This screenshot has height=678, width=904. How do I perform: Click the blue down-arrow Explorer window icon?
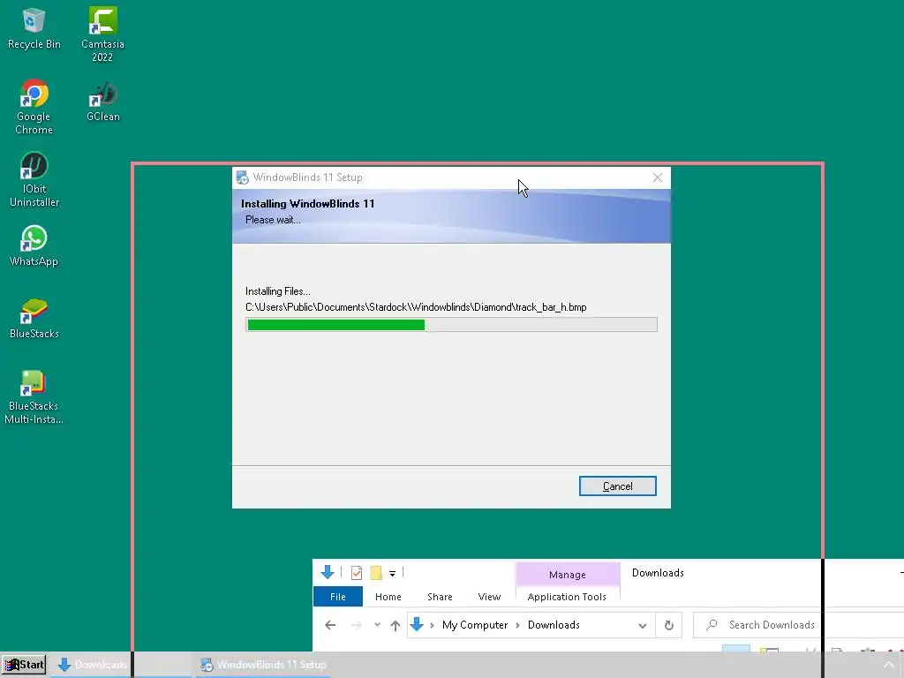[328, 572]
